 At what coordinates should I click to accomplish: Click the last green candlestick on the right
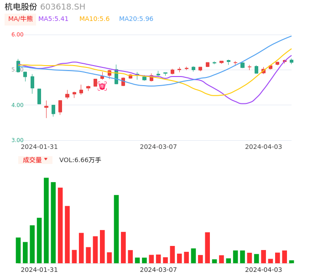(292, 61)
